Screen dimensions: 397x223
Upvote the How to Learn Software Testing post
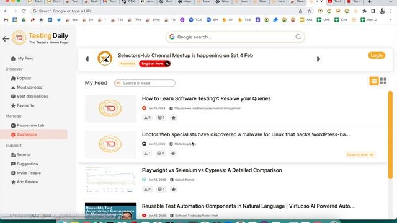pos(147,118)
